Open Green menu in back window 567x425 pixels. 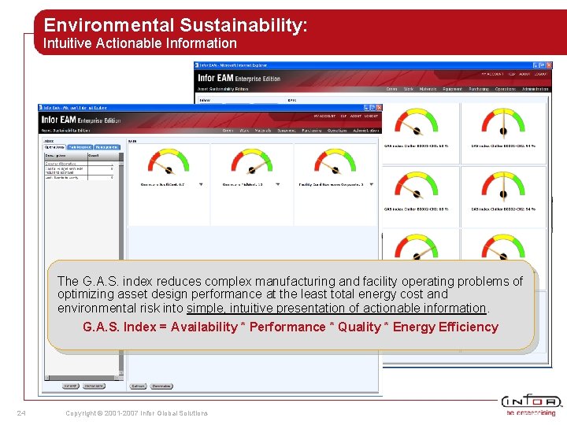pos(391,88)
